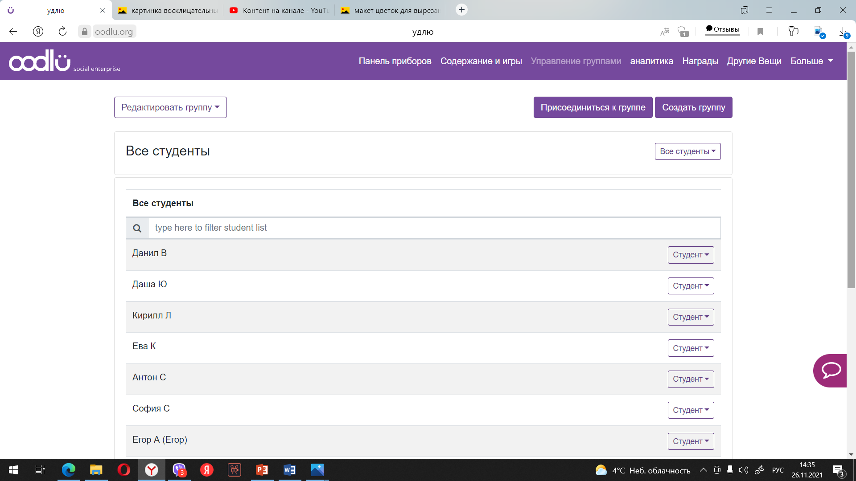Open Word from the taskbar

click(x=289, y=470)
